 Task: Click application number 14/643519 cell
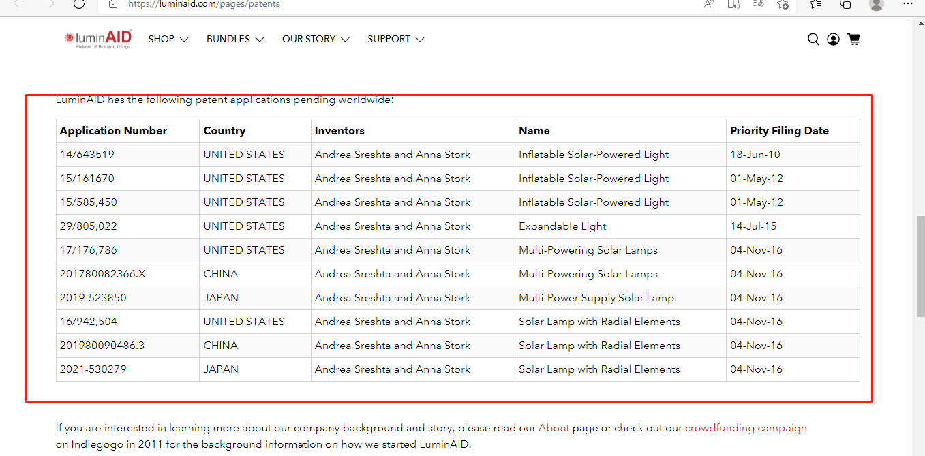point(87,155)
